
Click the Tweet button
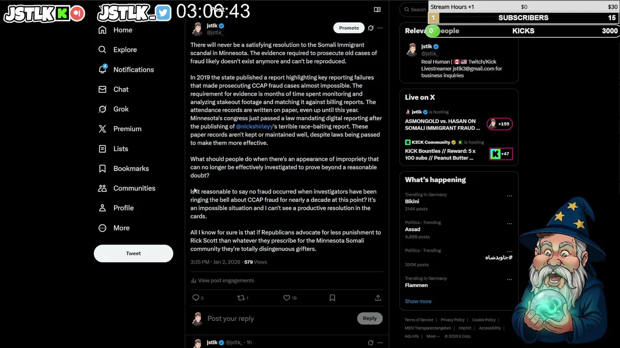pyautogui.click(x=133, y=253)
